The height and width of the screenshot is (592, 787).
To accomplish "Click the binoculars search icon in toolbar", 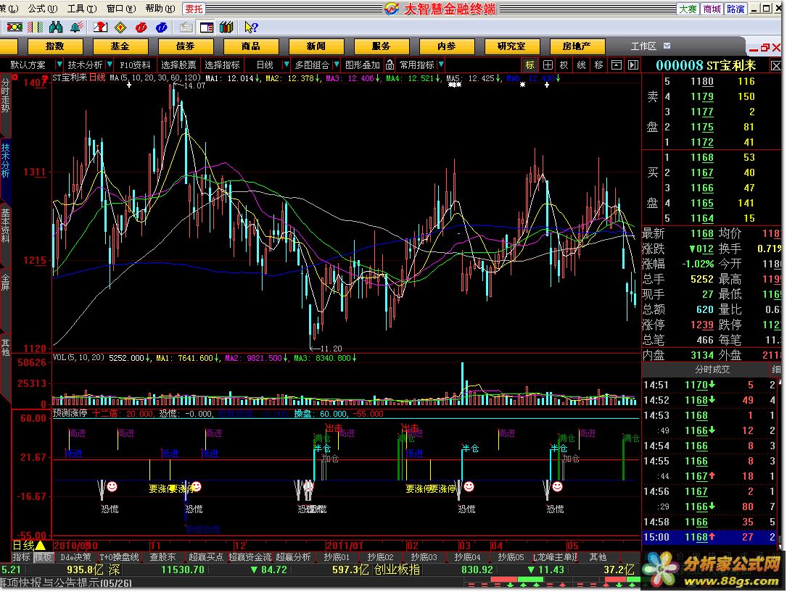I will tap(57, 28).
